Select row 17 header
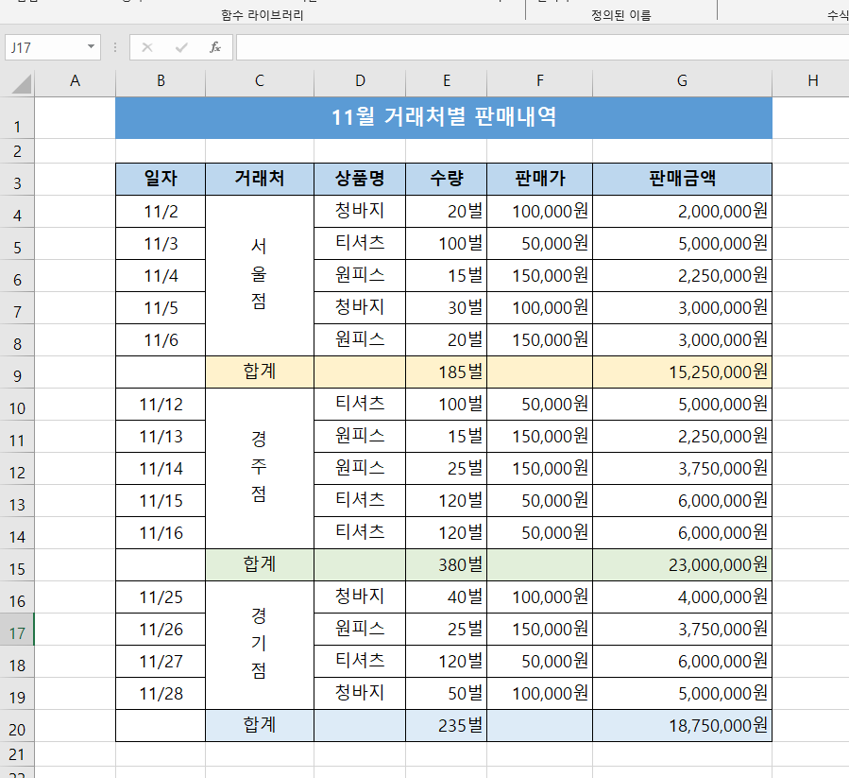The image size is (849, 778). click(x=17, y=630)
